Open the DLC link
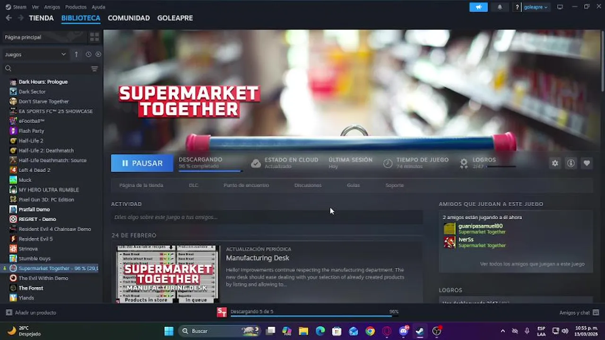 tap(194, 185)
